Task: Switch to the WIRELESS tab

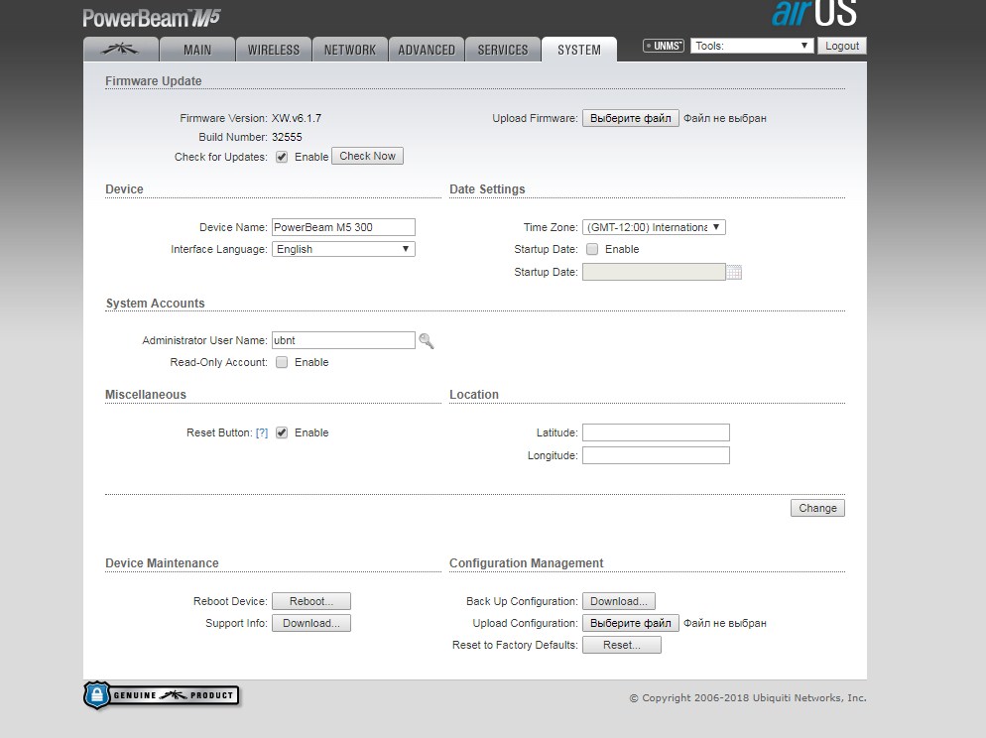Action: pyautogui.click(x=274, y=50)
